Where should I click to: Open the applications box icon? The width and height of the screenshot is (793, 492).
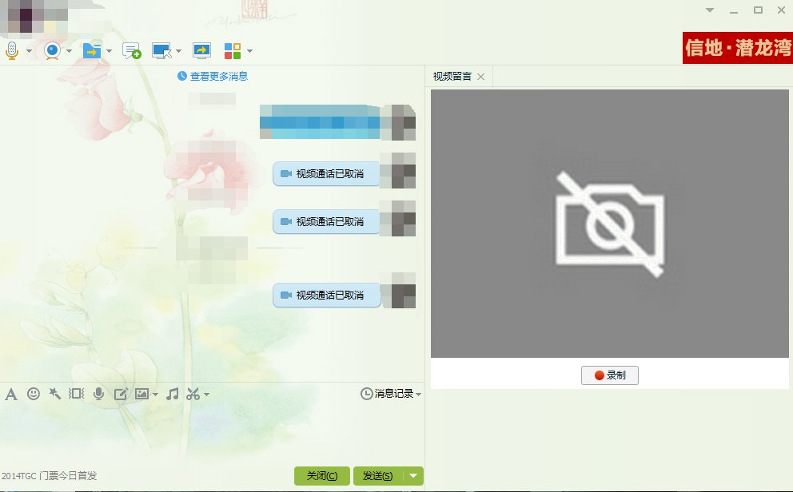233,50
